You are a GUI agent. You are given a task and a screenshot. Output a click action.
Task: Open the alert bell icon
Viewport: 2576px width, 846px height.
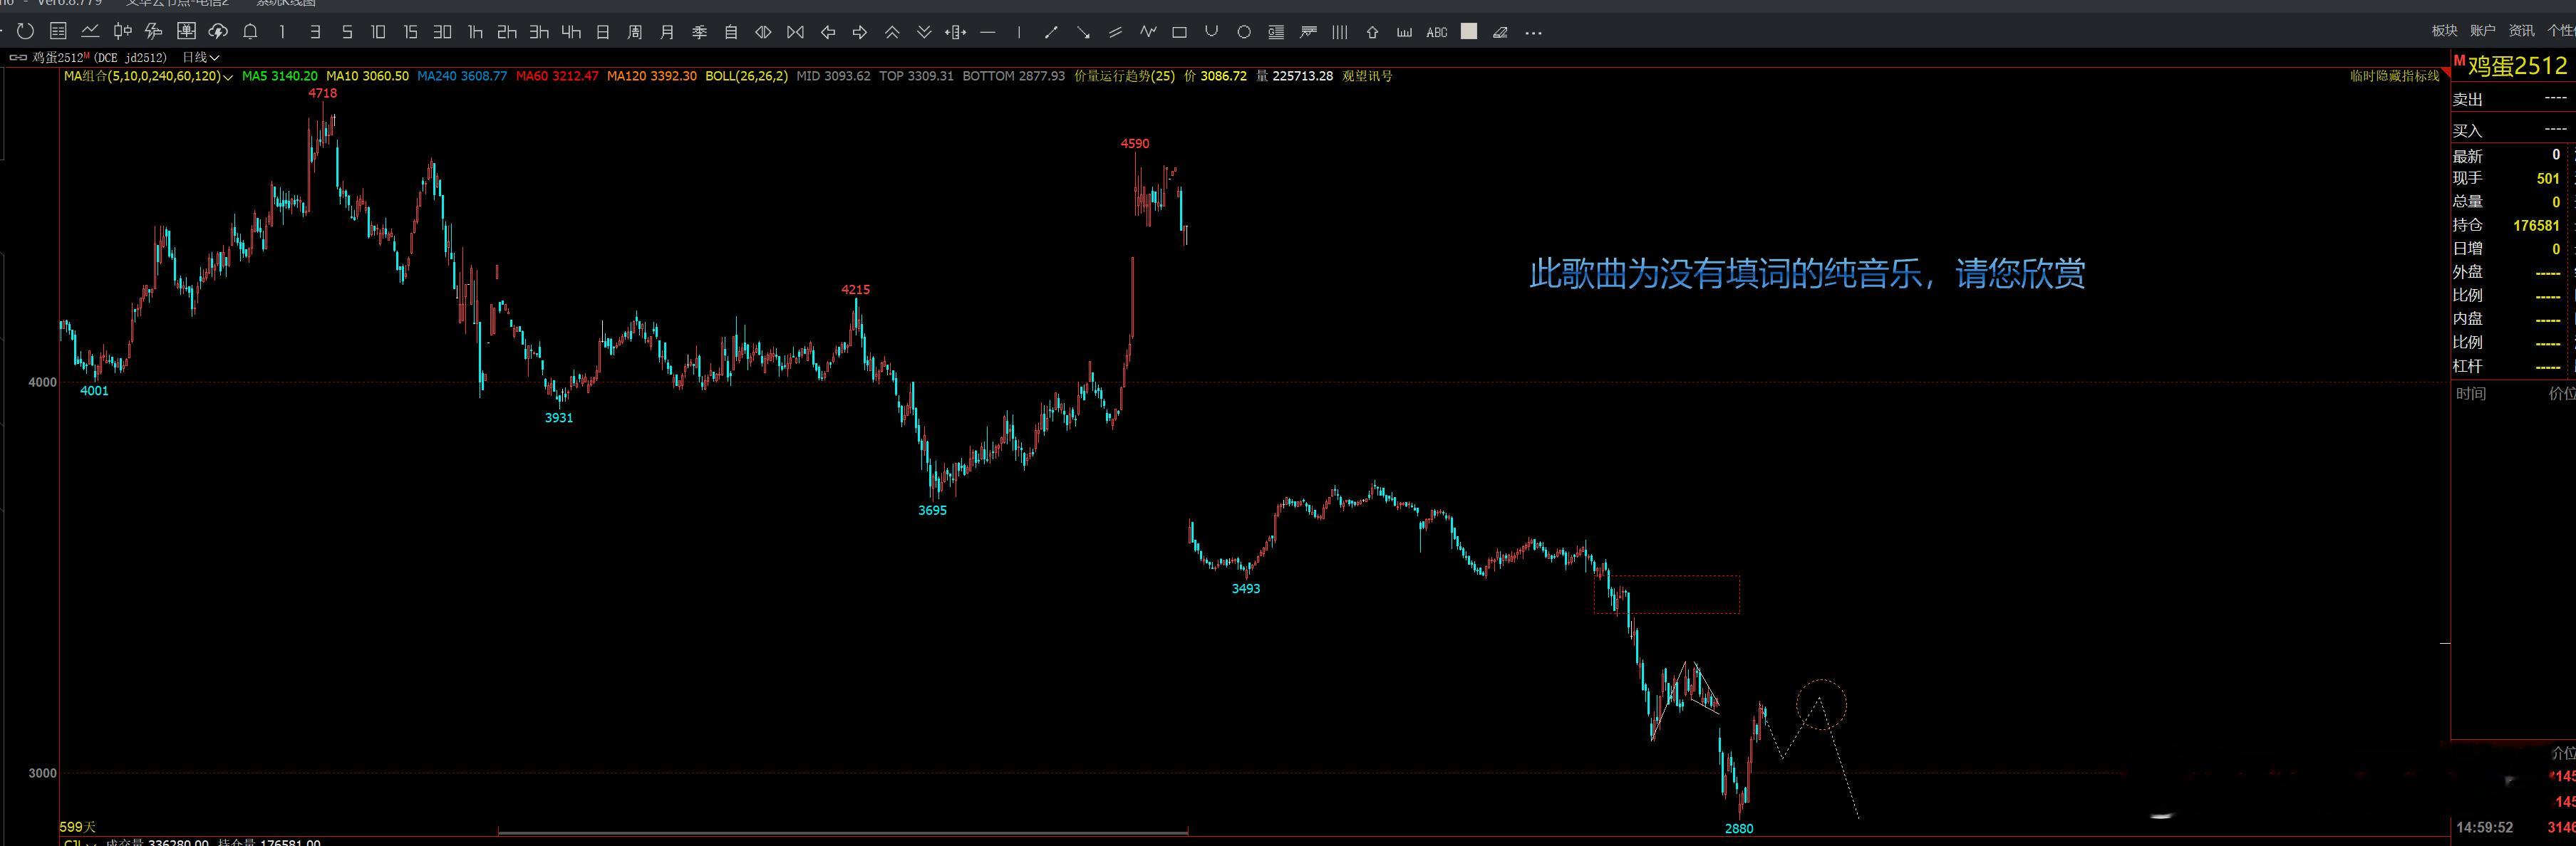pyautogui.click(x=250, y=32)
